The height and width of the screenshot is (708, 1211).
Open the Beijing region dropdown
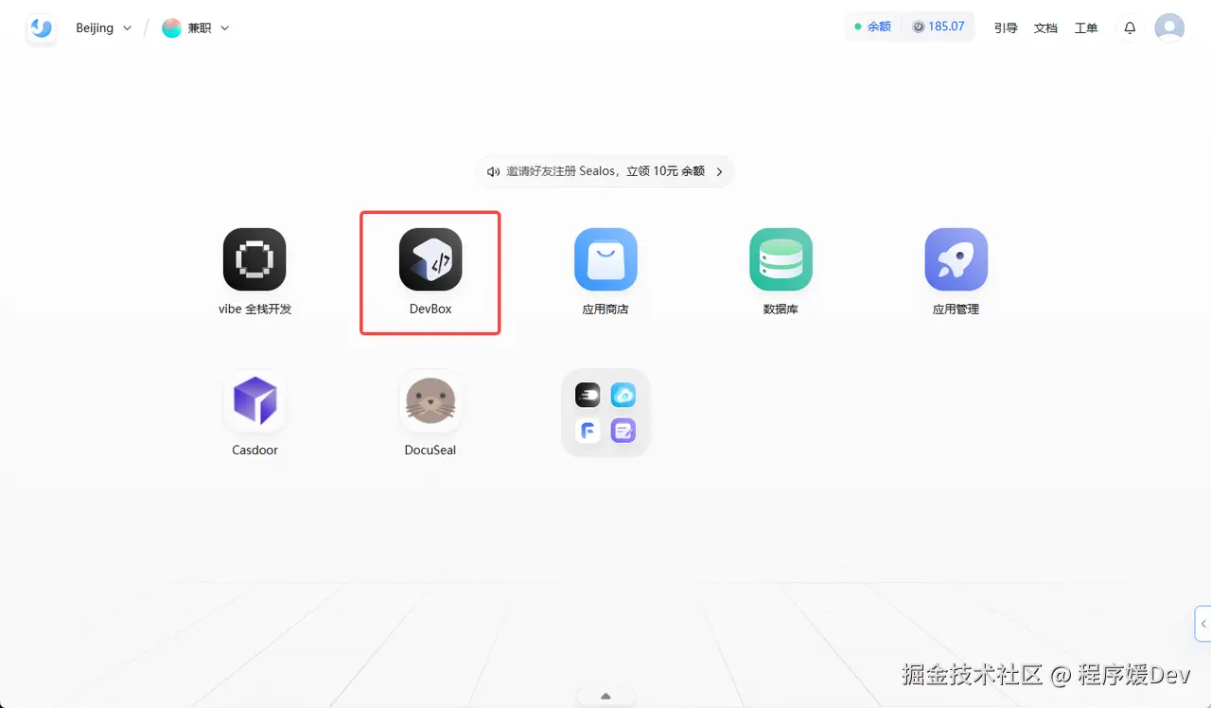tap(104, 28)
